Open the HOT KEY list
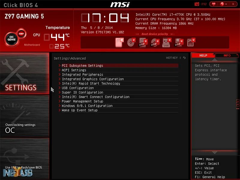The image size is (240, 180). tap(172, 58)
